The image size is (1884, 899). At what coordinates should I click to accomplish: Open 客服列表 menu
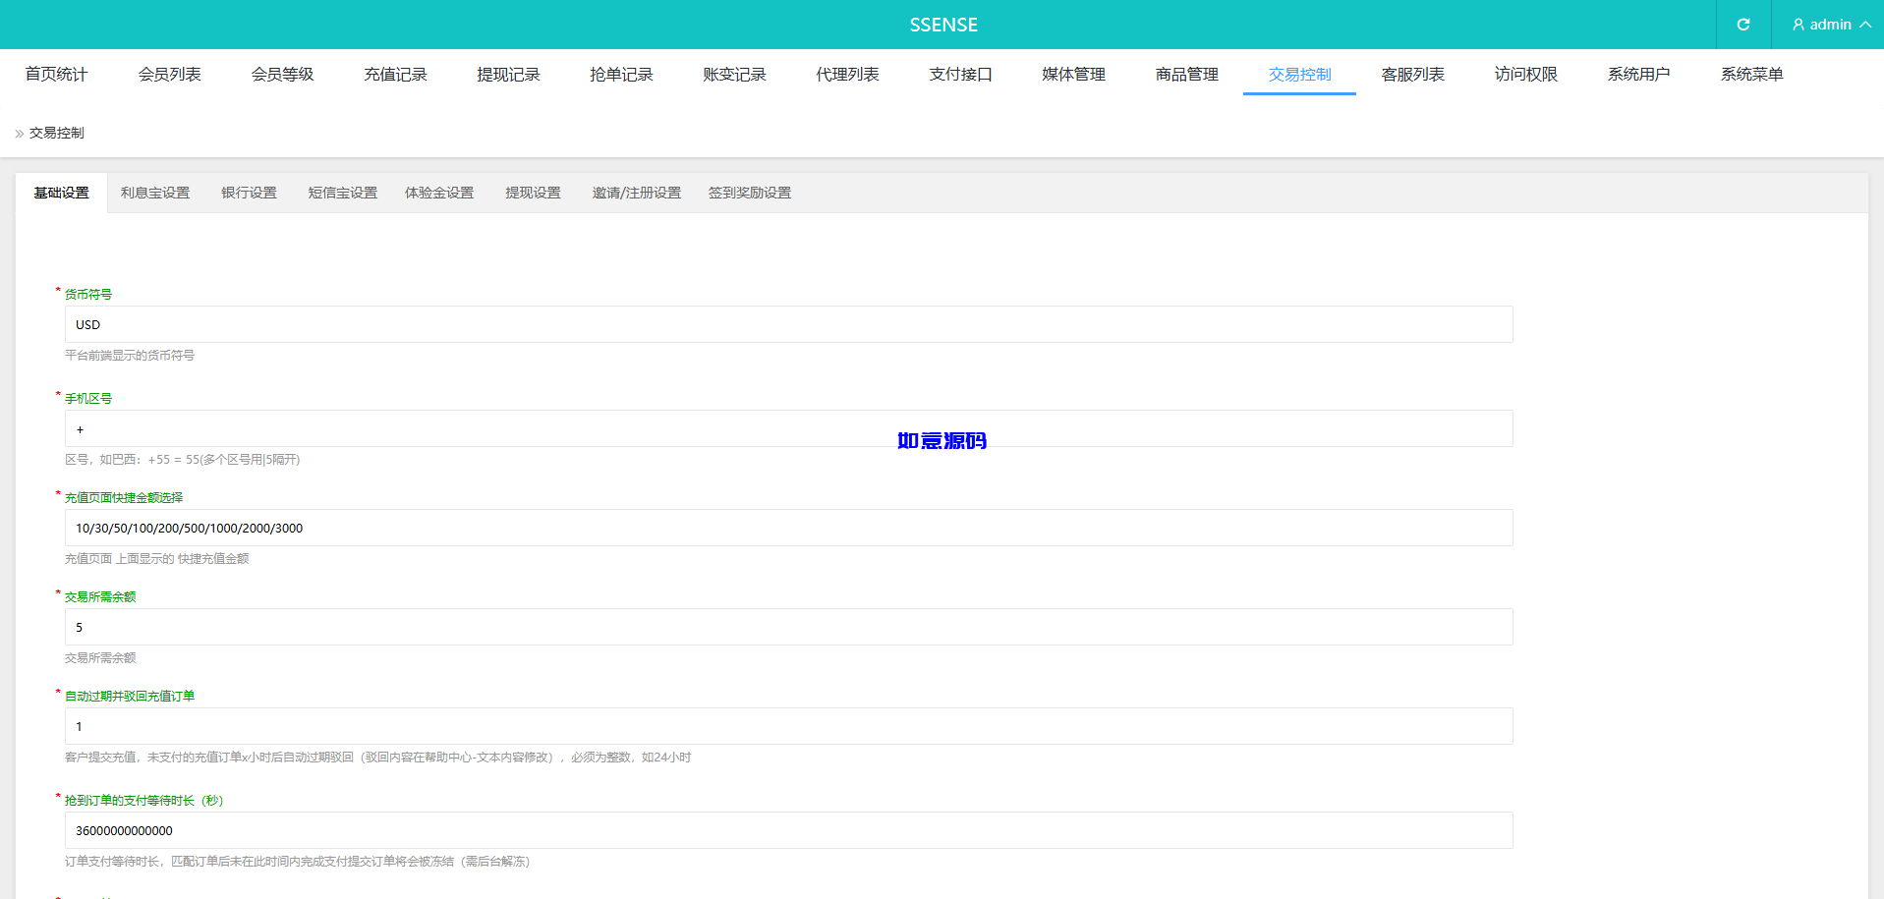point(1412,75)
